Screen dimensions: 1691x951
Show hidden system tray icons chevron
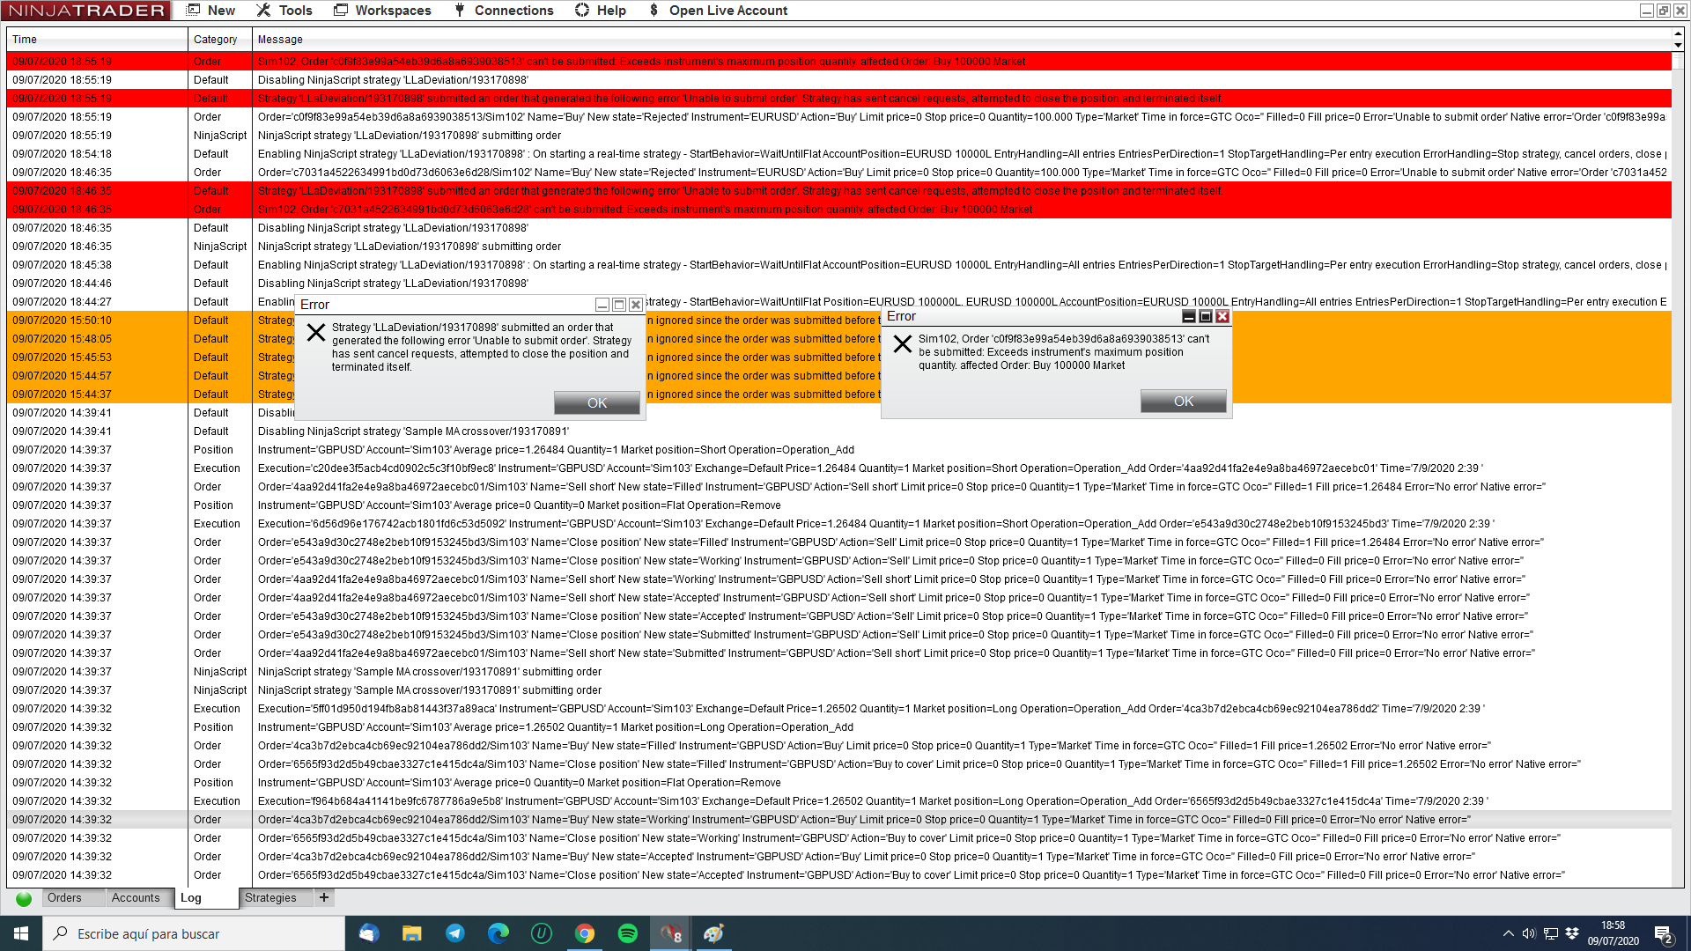1508,933
